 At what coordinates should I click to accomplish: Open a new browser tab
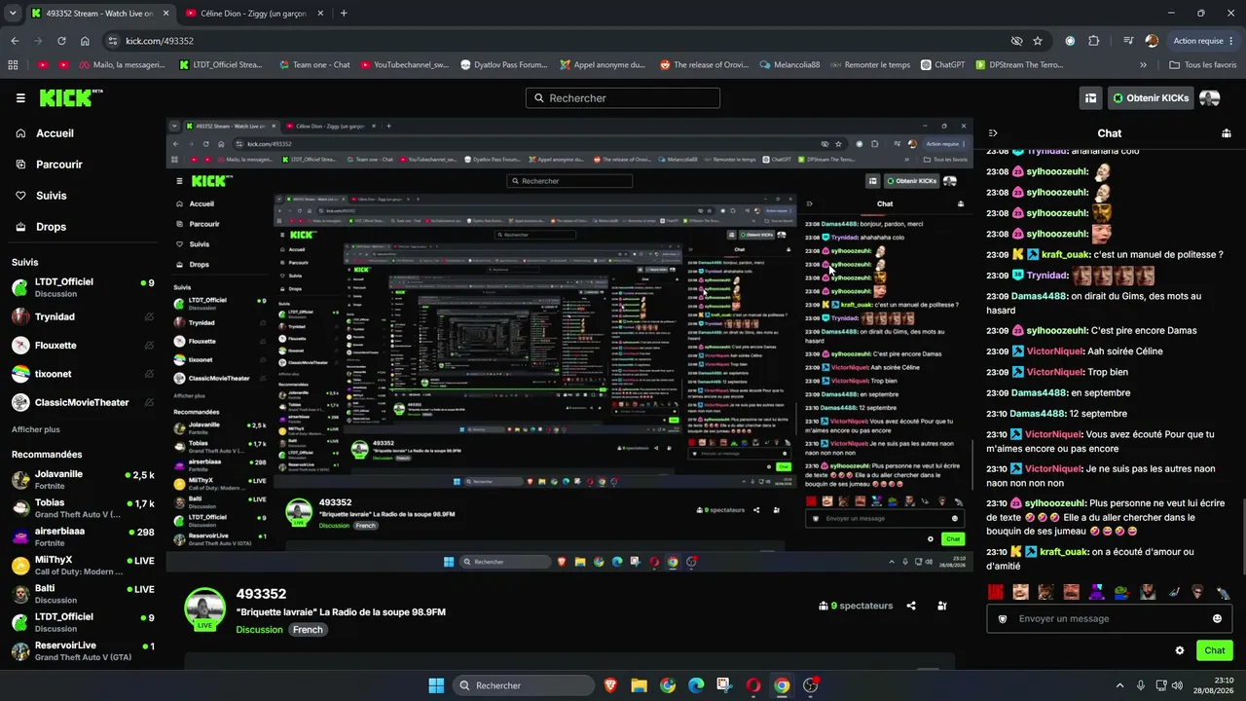click(x=344, y=14)
